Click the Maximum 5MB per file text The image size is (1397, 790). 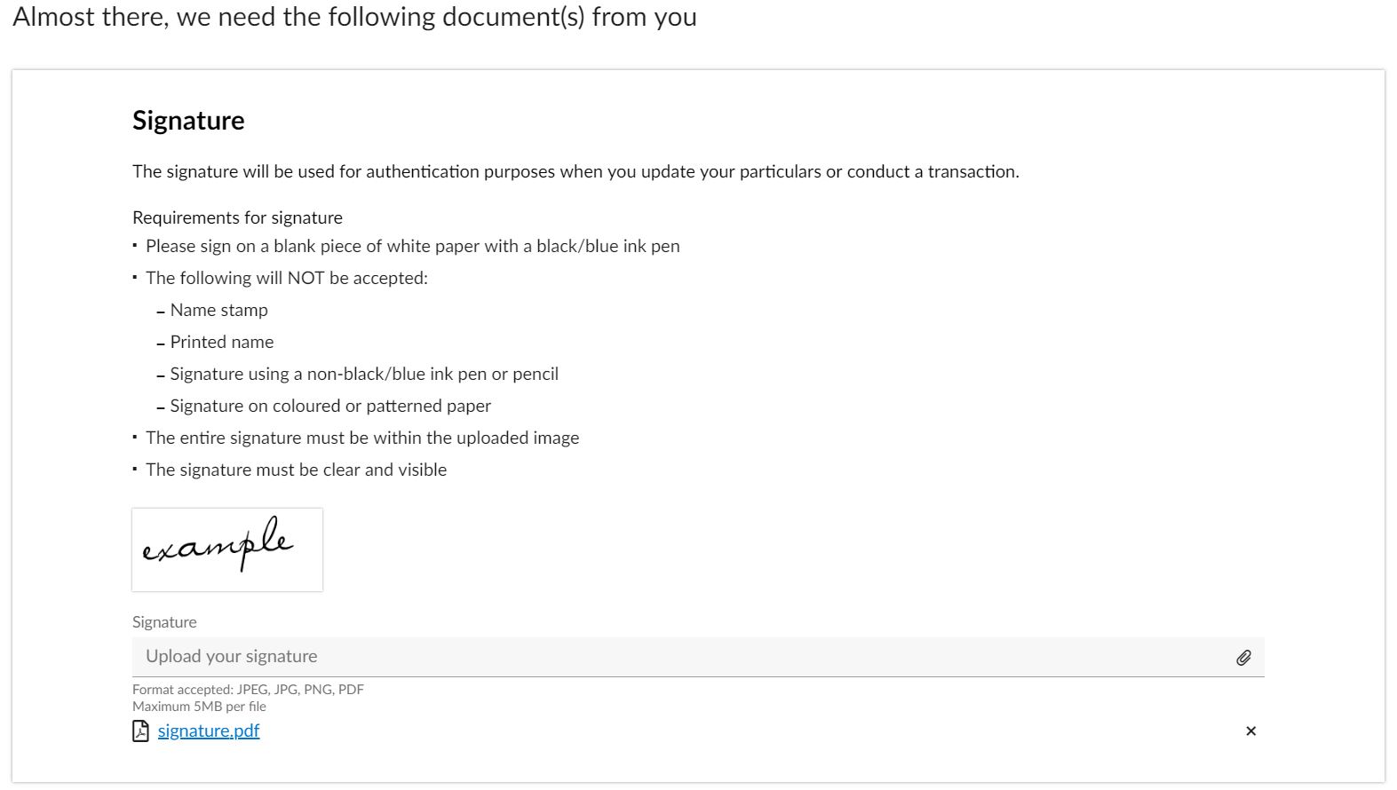click(x=199, y=707)
